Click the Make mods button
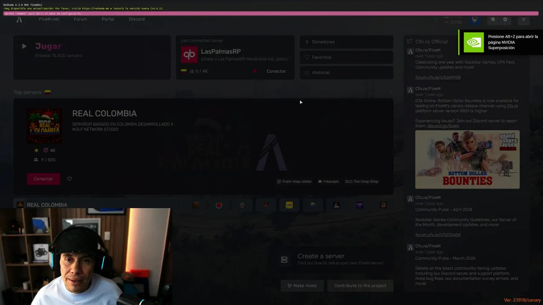The height and width of the screenshot is (305, 543). (302, 286)
